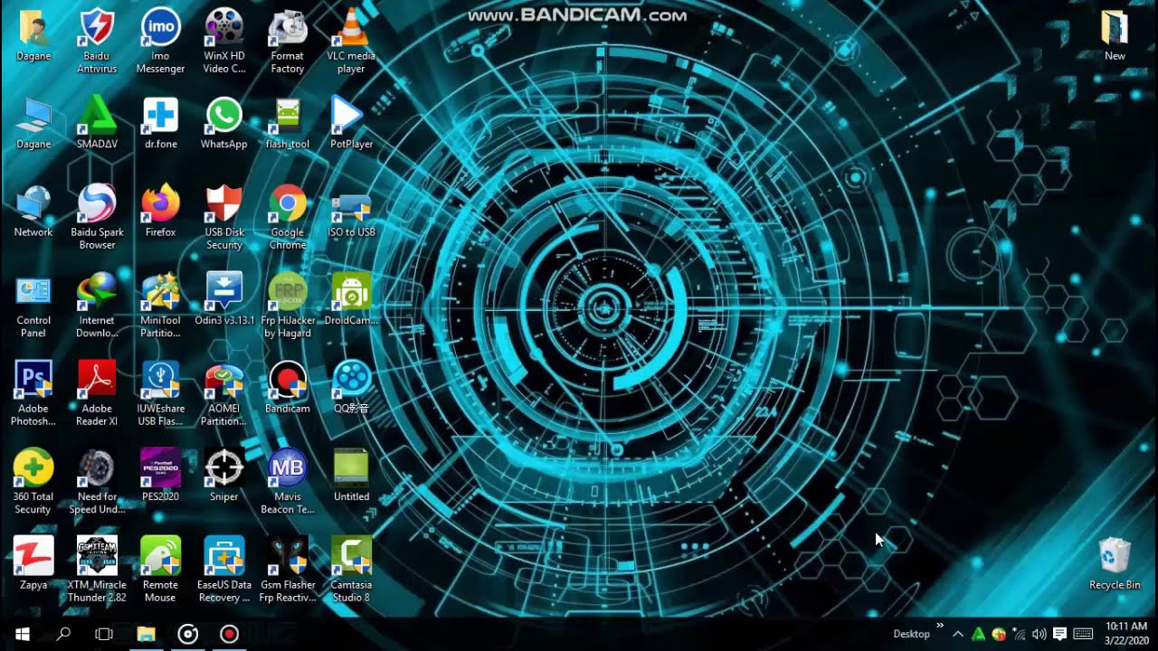Screen dimensions: 1158x651
Task: Select the flash_tool icon
Action: 288,123
